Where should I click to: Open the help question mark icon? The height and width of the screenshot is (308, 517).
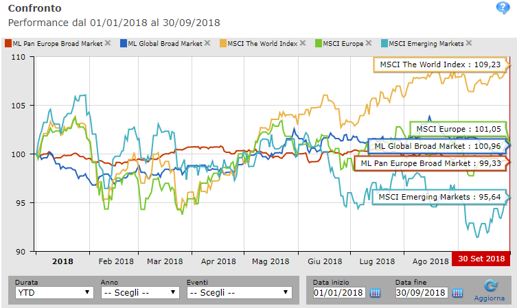point(503,8)
